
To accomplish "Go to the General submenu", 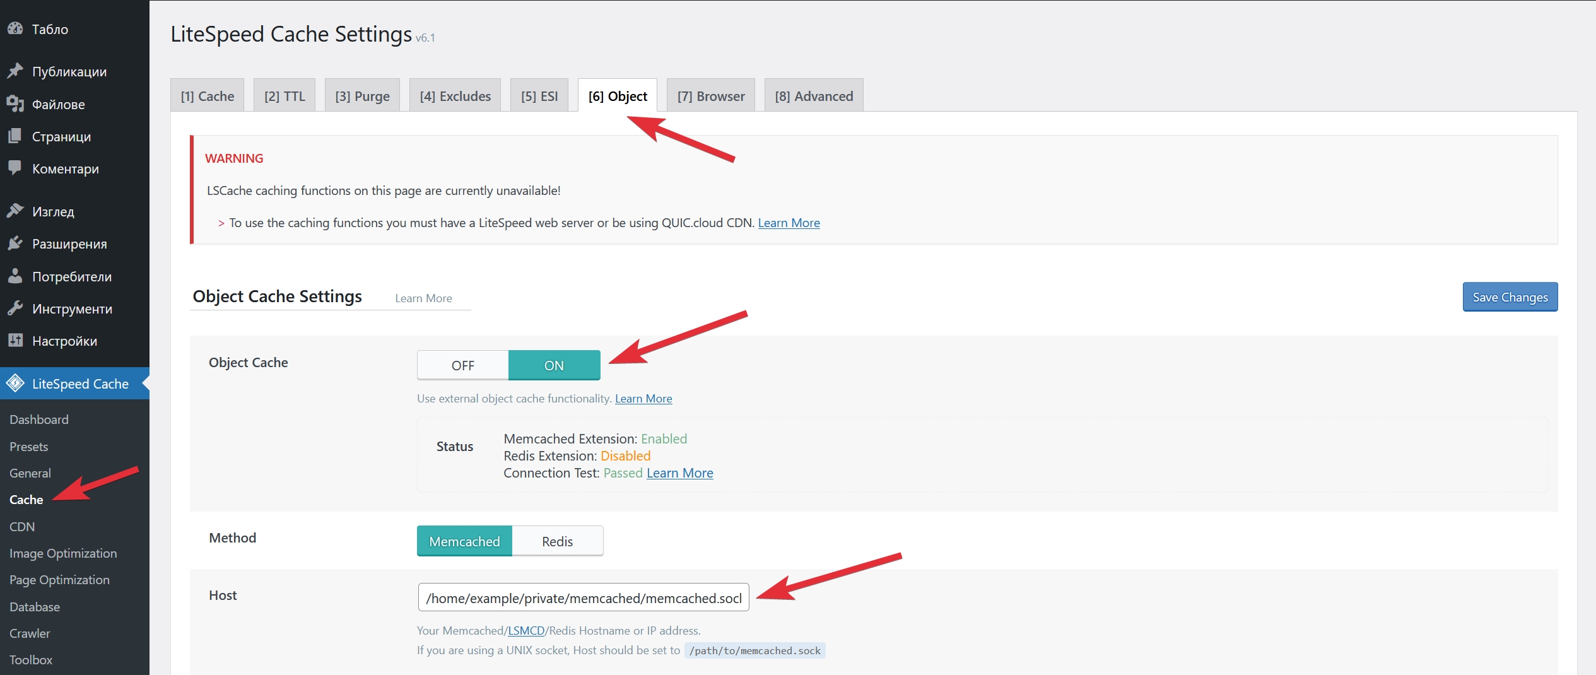I will (x=30, y=472).
